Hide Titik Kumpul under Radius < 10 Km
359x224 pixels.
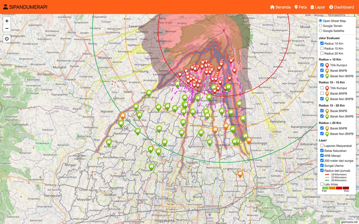coord(322,65)
